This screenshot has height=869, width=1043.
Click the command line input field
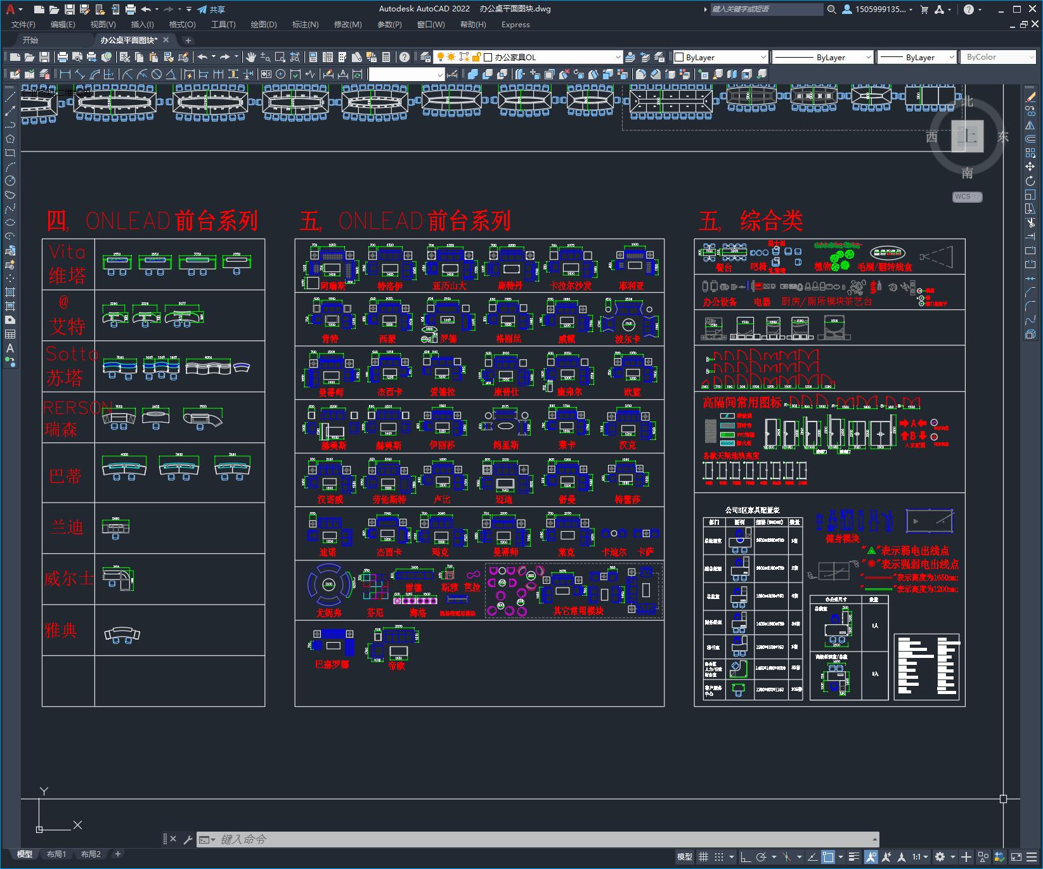tap(537, 840)
